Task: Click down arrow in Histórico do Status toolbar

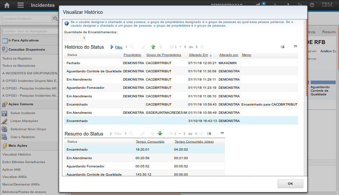Action: pyautogui.click(x=161, y=47)
